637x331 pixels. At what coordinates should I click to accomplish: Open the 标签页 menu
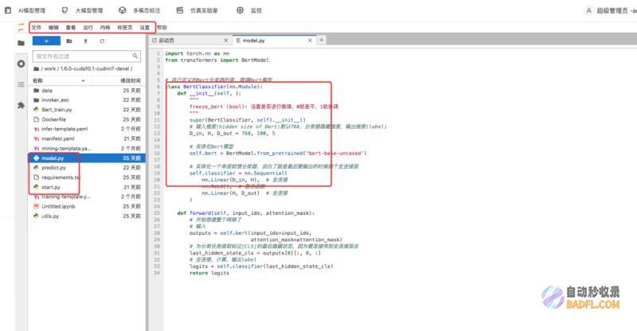pyautogui.click(x=125, y=28)
